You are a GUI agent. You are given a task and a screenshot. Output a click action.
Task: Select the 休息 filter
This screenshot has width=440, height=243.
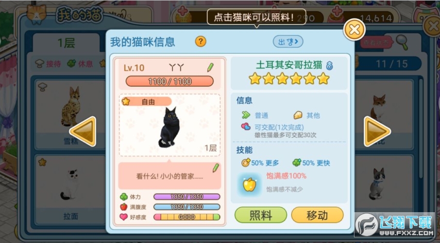(x=80, y=64)
